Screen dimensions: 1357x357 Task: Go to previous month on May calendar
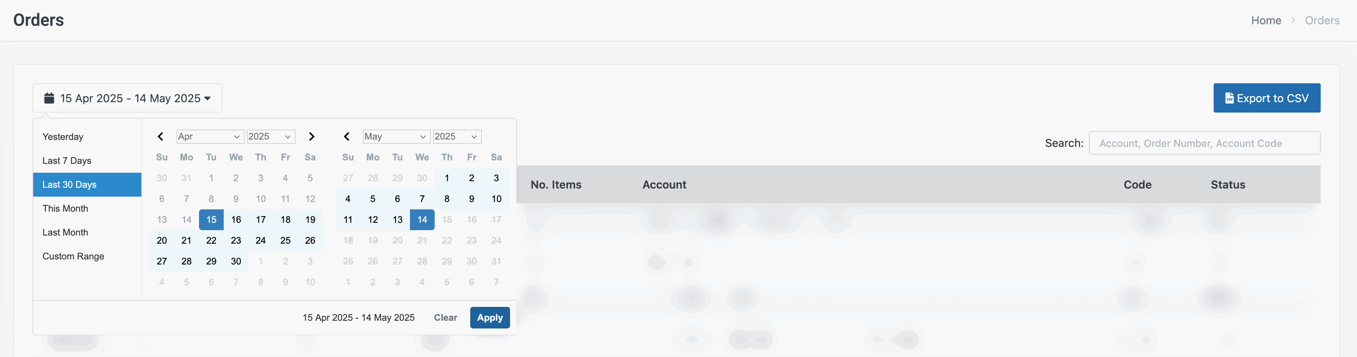[347, 137]
